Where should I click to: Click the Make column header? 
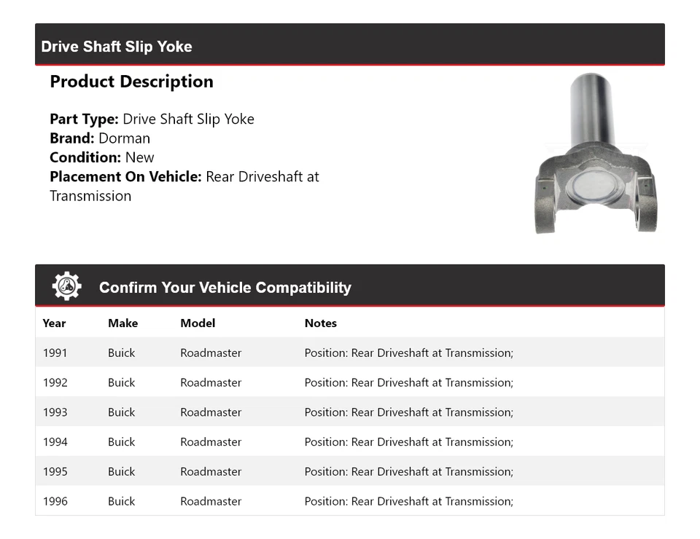122,323
